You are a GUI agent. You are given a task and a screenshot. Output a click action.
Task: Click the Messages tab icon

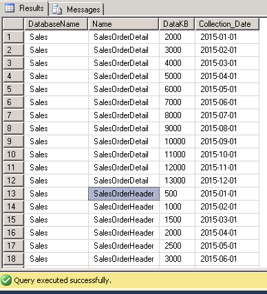(57, 10)
